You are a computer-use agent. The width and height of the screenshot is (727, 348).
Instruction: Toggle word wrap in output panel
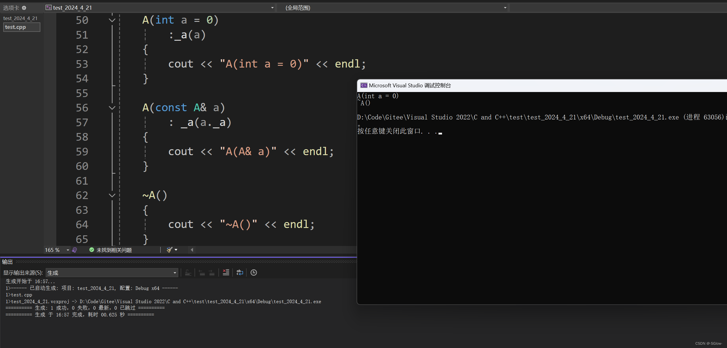[240, 273]
